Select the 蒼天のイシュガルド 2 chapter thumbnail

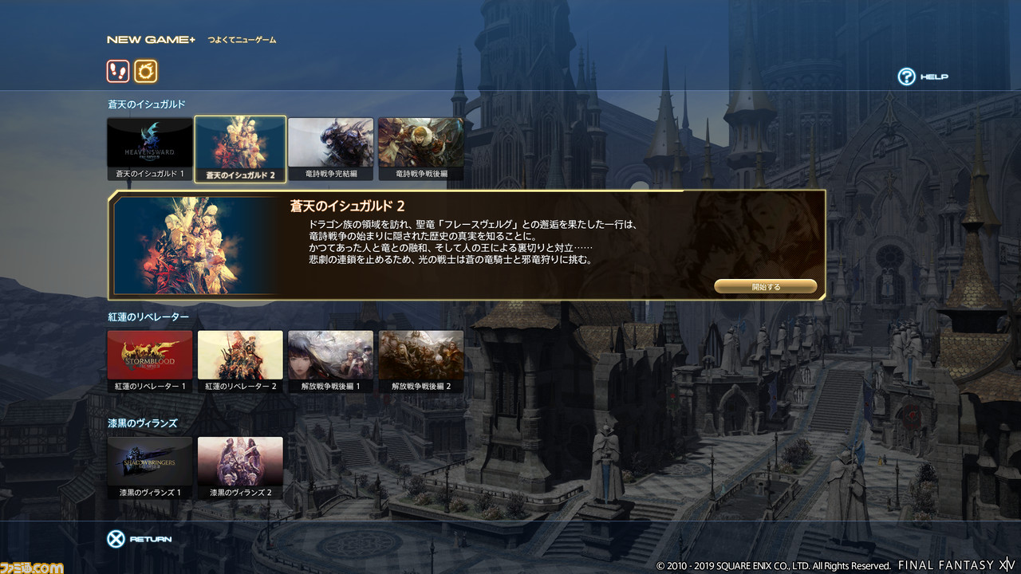(240, 150)
